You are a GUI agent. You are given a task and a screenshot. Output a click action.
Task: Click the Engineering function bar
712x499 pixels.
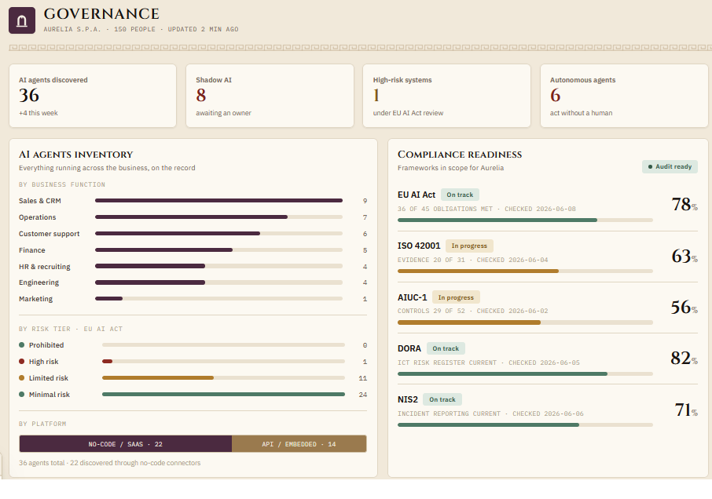point(218,282)
